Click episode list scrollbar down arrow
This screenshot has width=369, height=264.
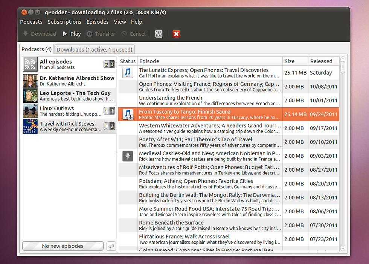[343, 249]
